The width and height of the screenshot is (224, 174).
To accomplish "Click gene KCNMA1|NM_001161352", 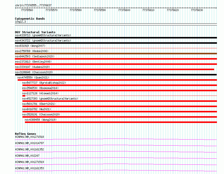I will point(29,149).
